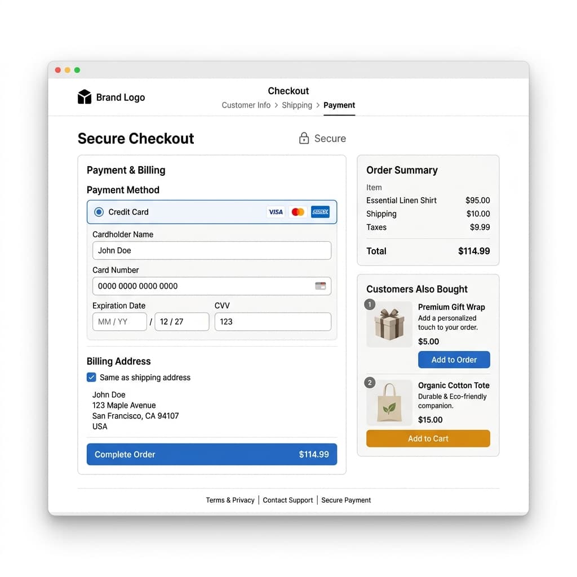Image resolution: width=577 pixels, height=577 pixels.
Task: Click the Brand Logo box icon
Action: 85,97
